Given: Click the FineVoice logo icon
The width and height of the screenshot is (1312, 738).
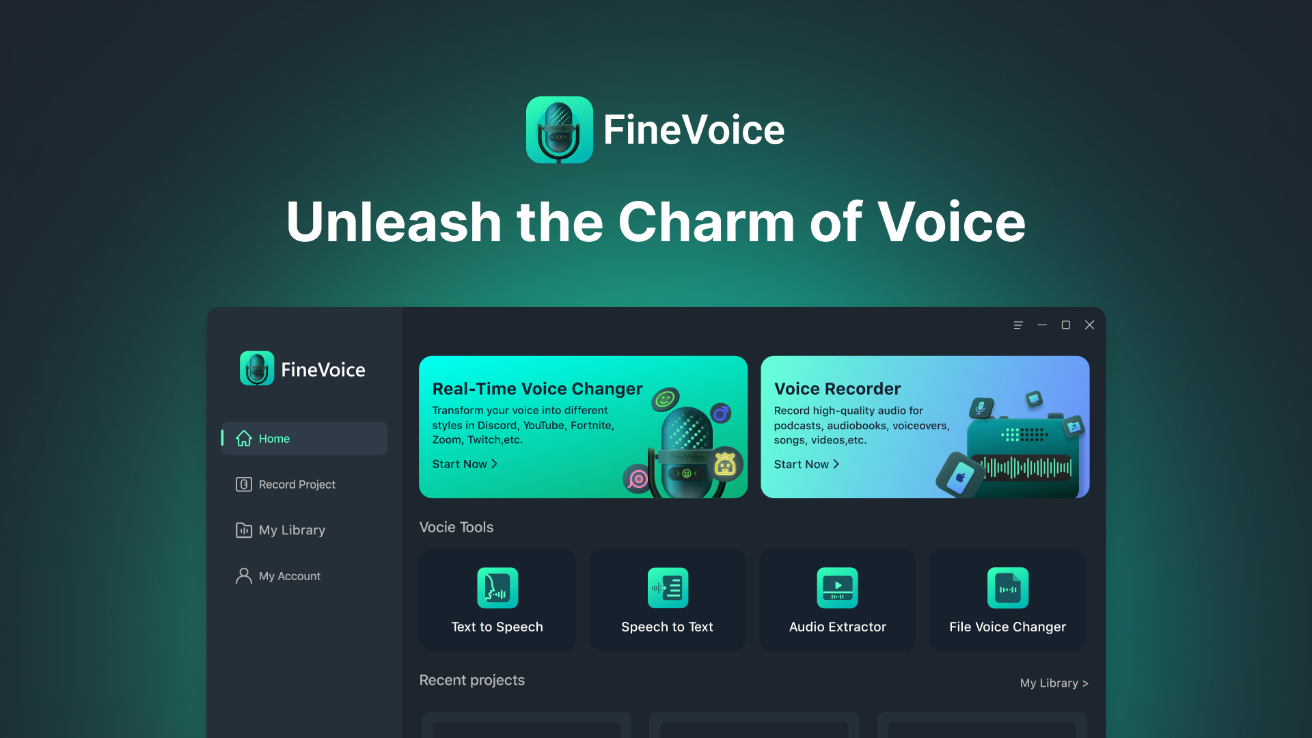Looking at the screenshot, I should tap(559, 129).
